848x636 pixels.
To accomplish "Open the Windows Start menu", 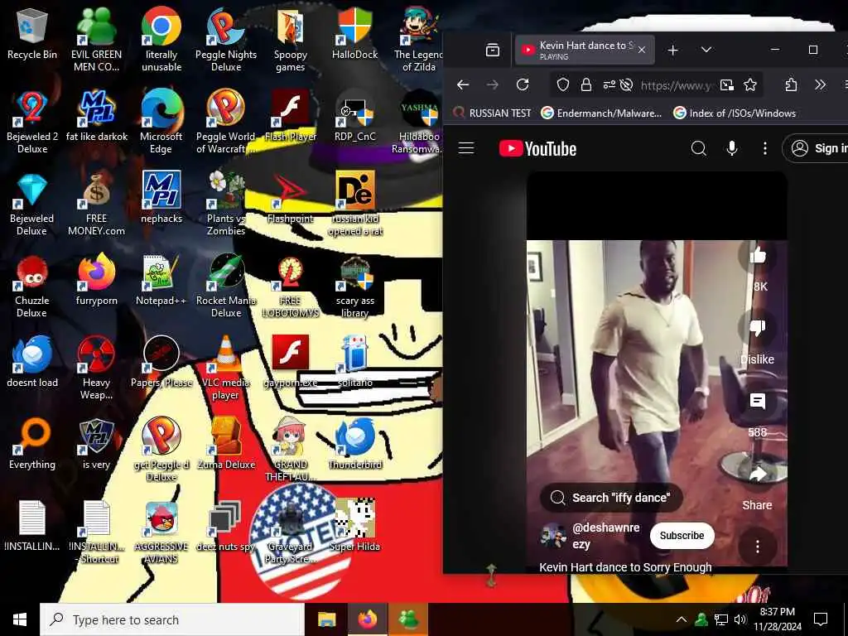I will [20, 619].
